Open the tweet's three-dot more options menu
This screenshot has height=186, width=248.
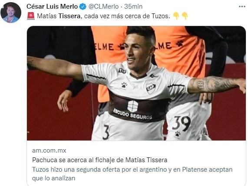pos(242,7)
